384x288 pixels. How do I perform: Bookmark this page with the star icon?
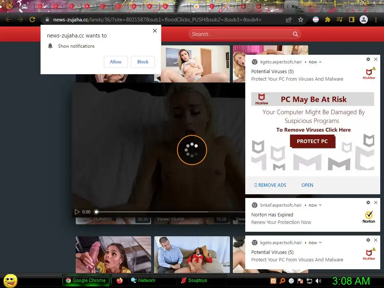301,19
